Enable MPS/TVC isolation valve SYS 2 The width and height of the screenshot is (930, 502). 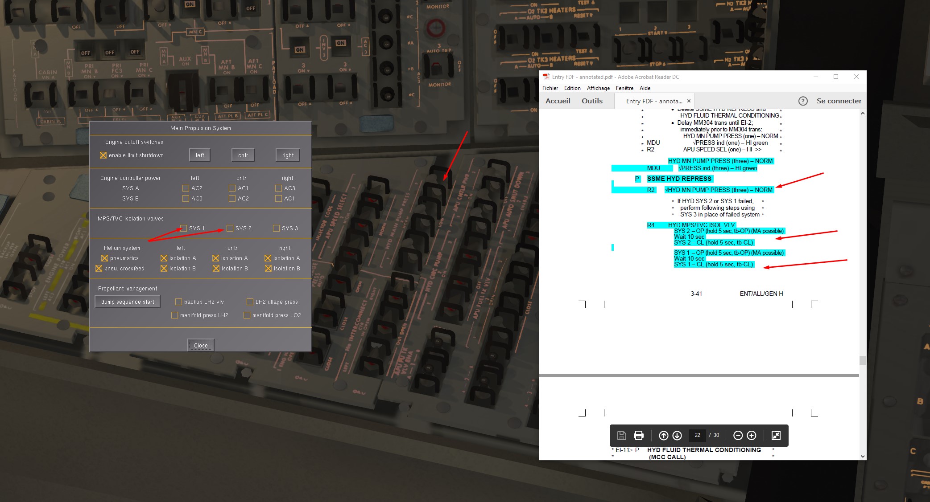[x=230, y=229]
